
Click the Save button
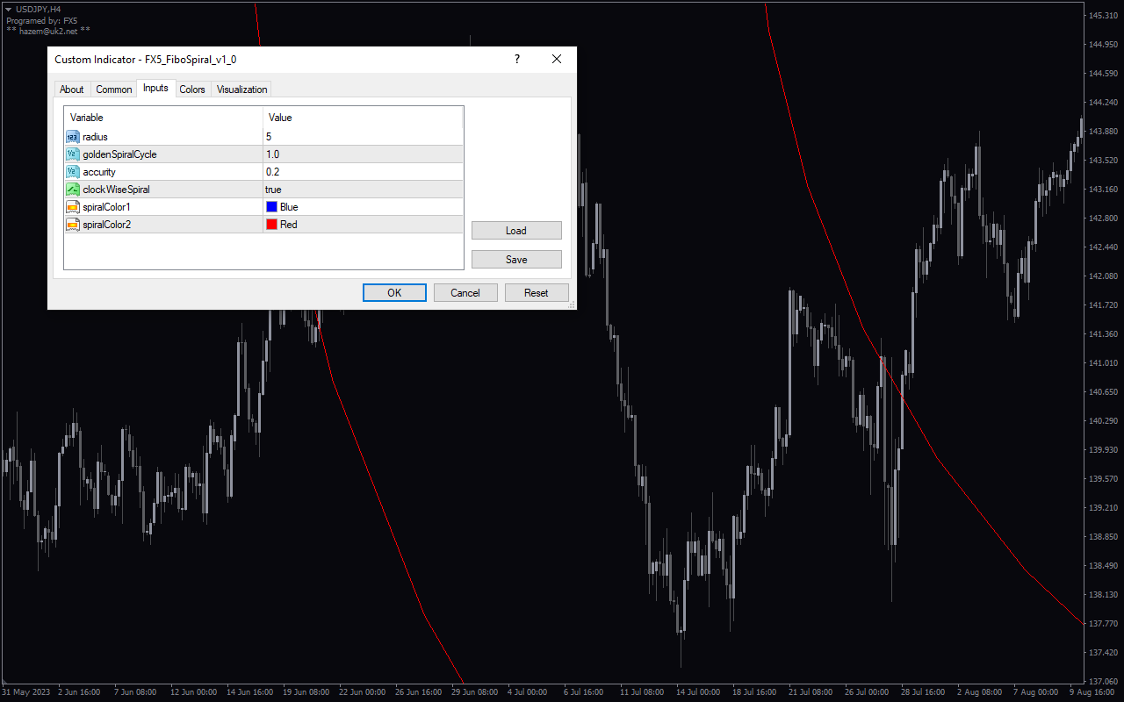516,260
